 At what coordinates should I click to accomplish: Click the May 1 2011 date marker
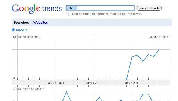point(94,83)
